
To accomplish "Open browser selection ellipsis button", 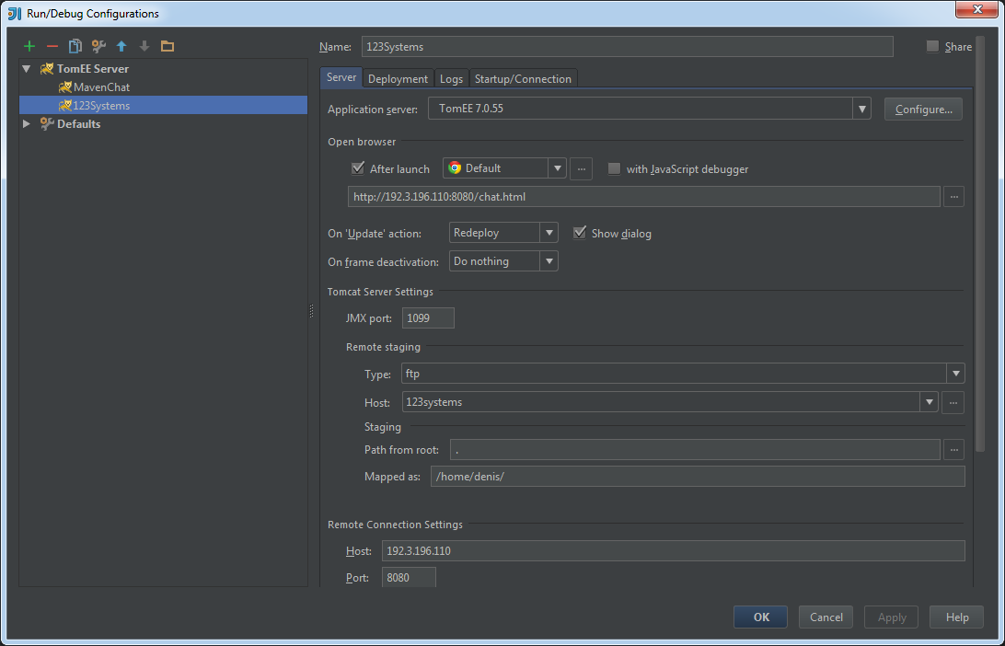I will pos(581,168).
